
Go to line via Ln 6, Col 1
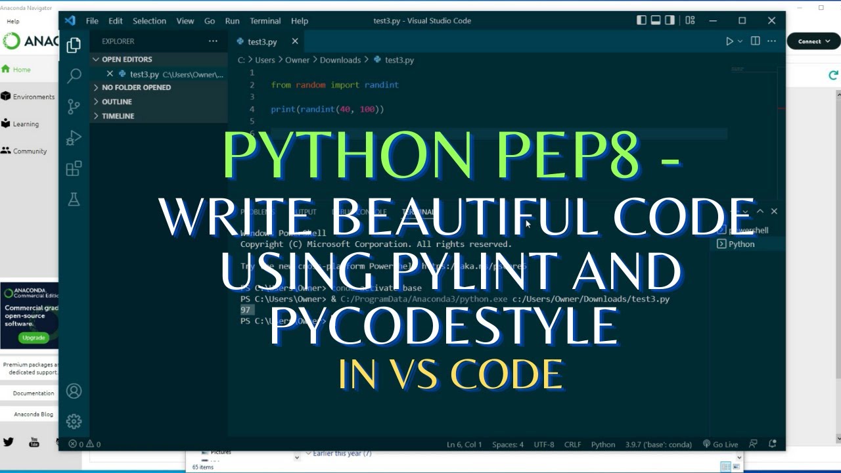[x=465, y=444]
